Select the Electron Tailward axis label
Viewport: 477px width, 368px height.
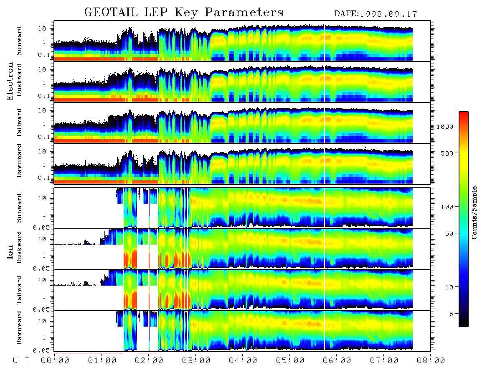[19, 123]
